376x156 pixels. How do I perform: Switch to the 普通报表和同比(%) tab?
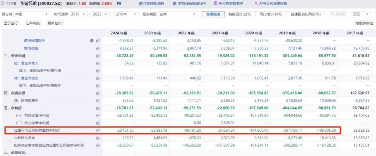pos(306,14)
